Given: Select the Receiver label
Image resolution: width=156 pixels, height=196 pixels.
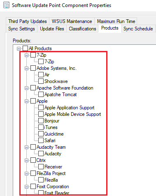Looking at the screenshot, I should [54, 167].
